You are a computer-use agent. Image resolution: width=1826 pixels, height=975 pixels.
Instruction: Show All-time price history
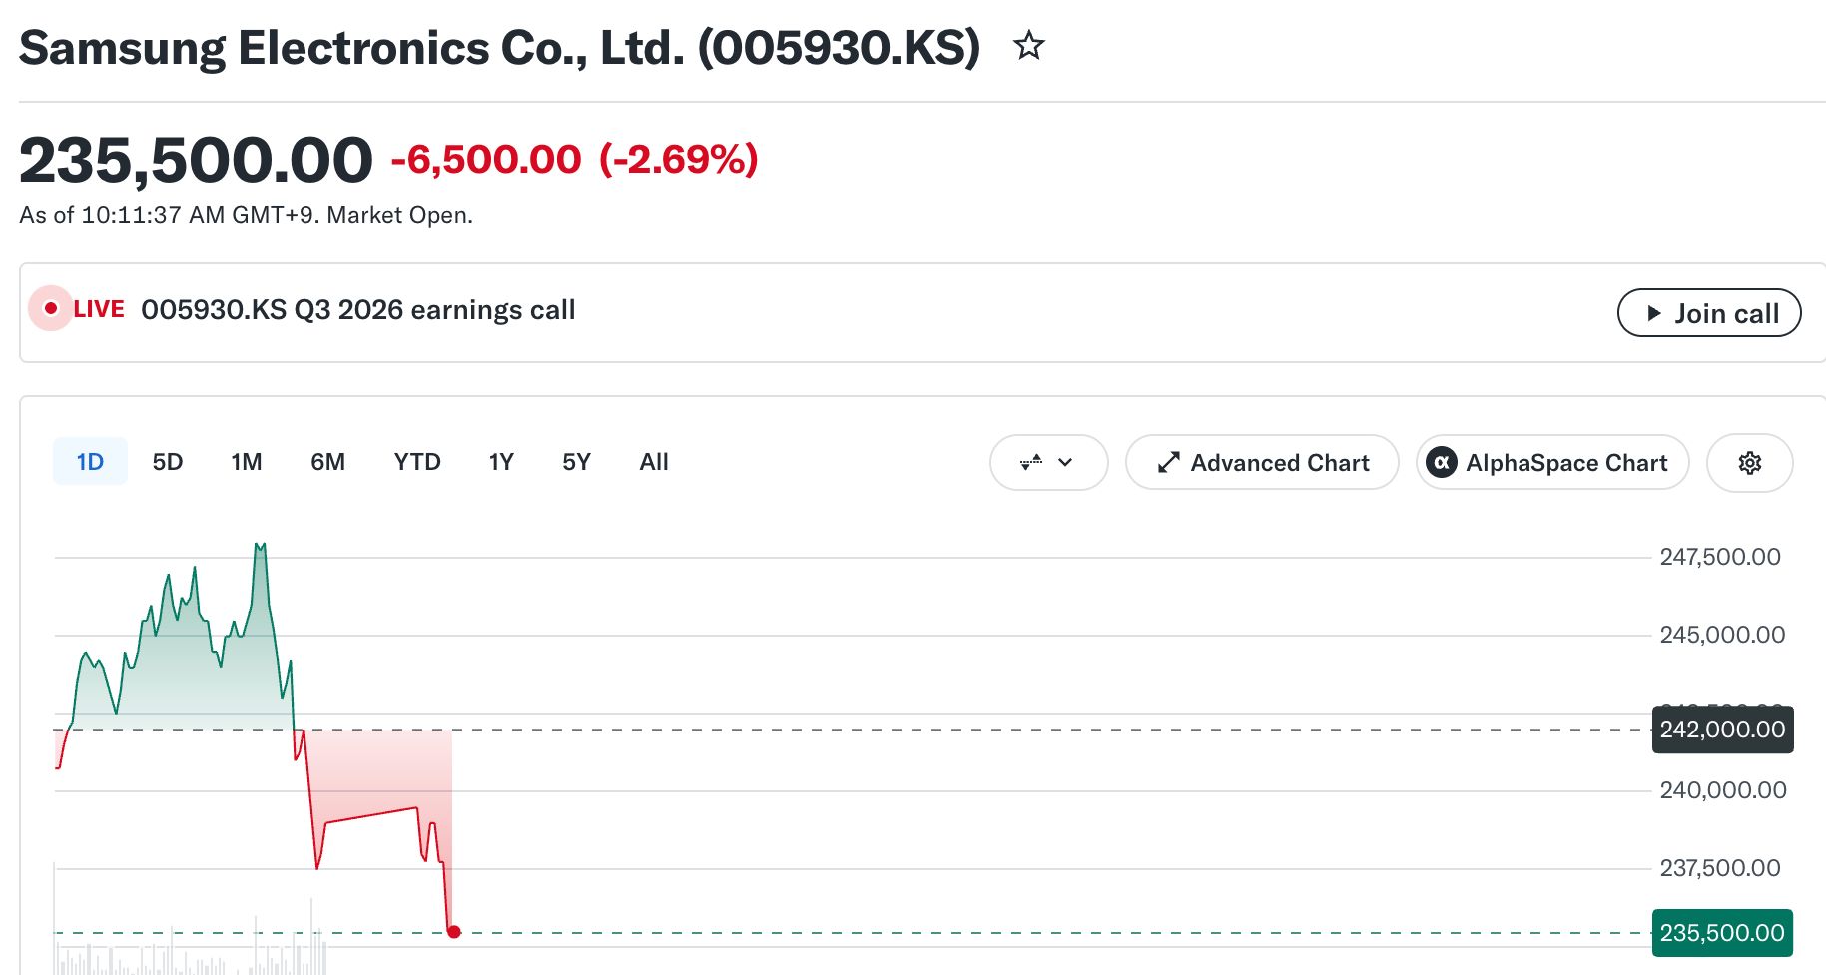[x=654, y=462]
